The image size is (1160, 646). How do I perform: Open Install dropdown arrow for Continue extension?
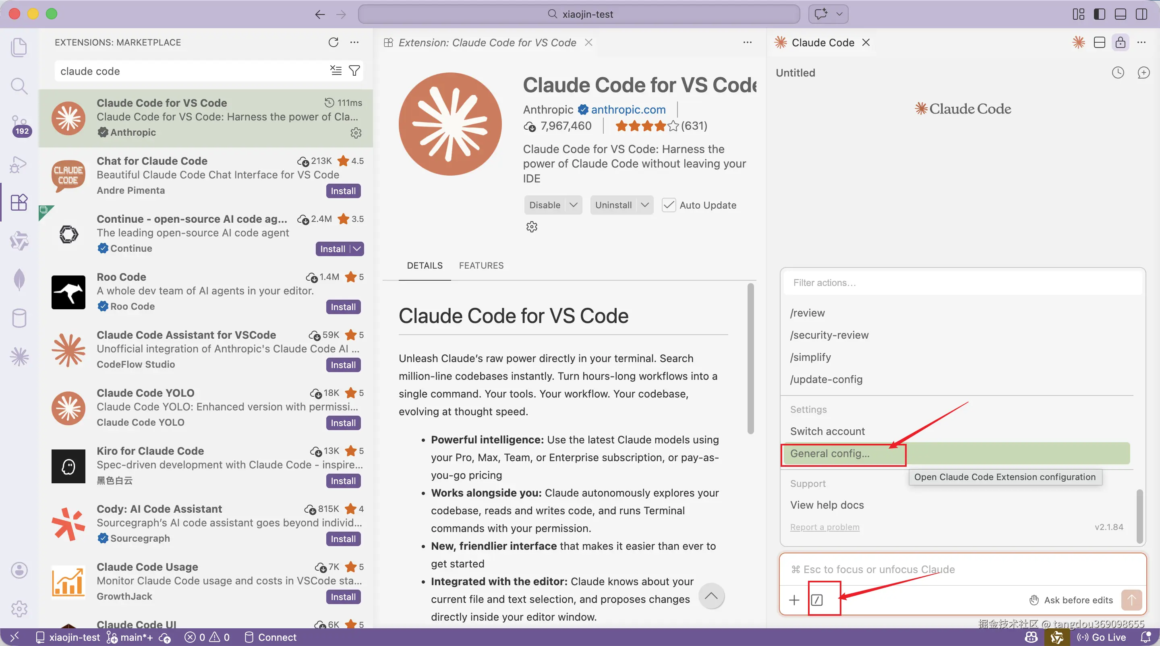(x=357, y=248)
